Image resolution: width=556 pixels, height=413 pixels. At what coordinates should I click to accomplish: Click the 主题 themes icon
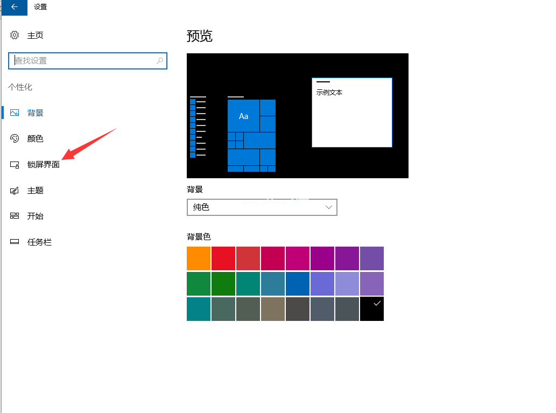point(15,190)
